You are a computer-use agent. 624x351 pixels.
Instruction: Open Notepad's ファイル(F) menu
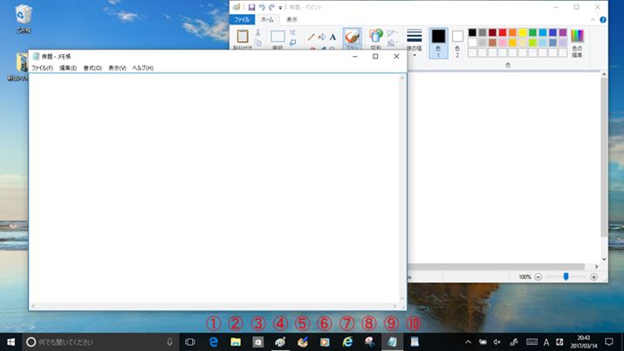[42, 68]
